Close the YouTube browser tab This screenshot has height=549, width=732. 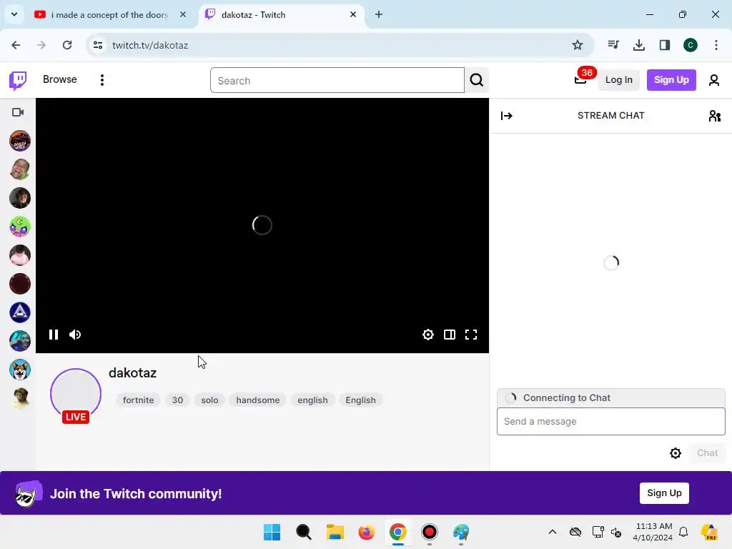pos(183,15)
